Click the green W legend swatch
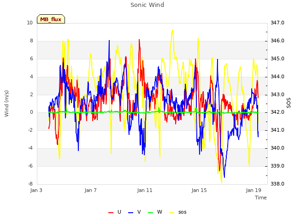This screenshot has height=221, width=295. coord(151,213)
